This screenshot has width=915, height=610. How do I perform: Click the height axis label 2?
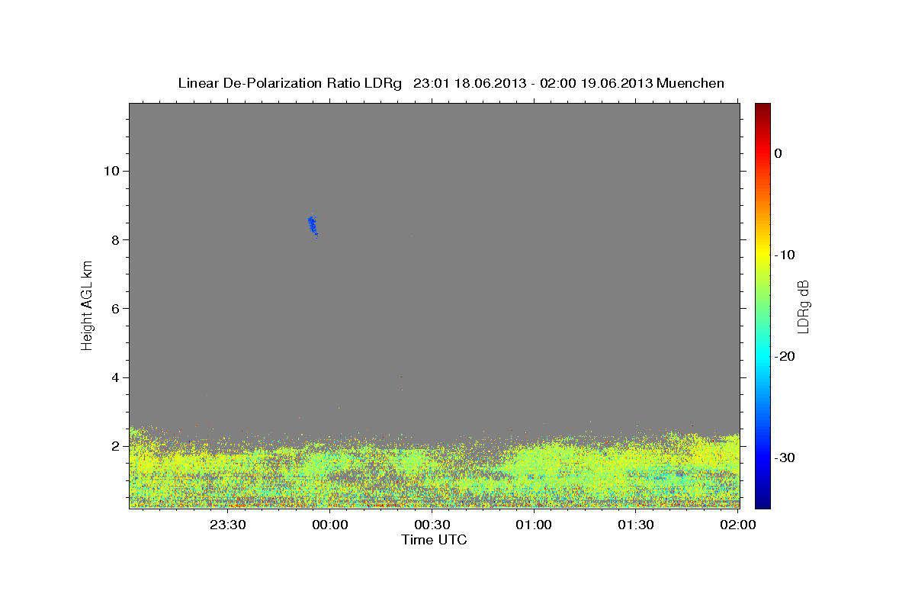(x=114, y=446)
